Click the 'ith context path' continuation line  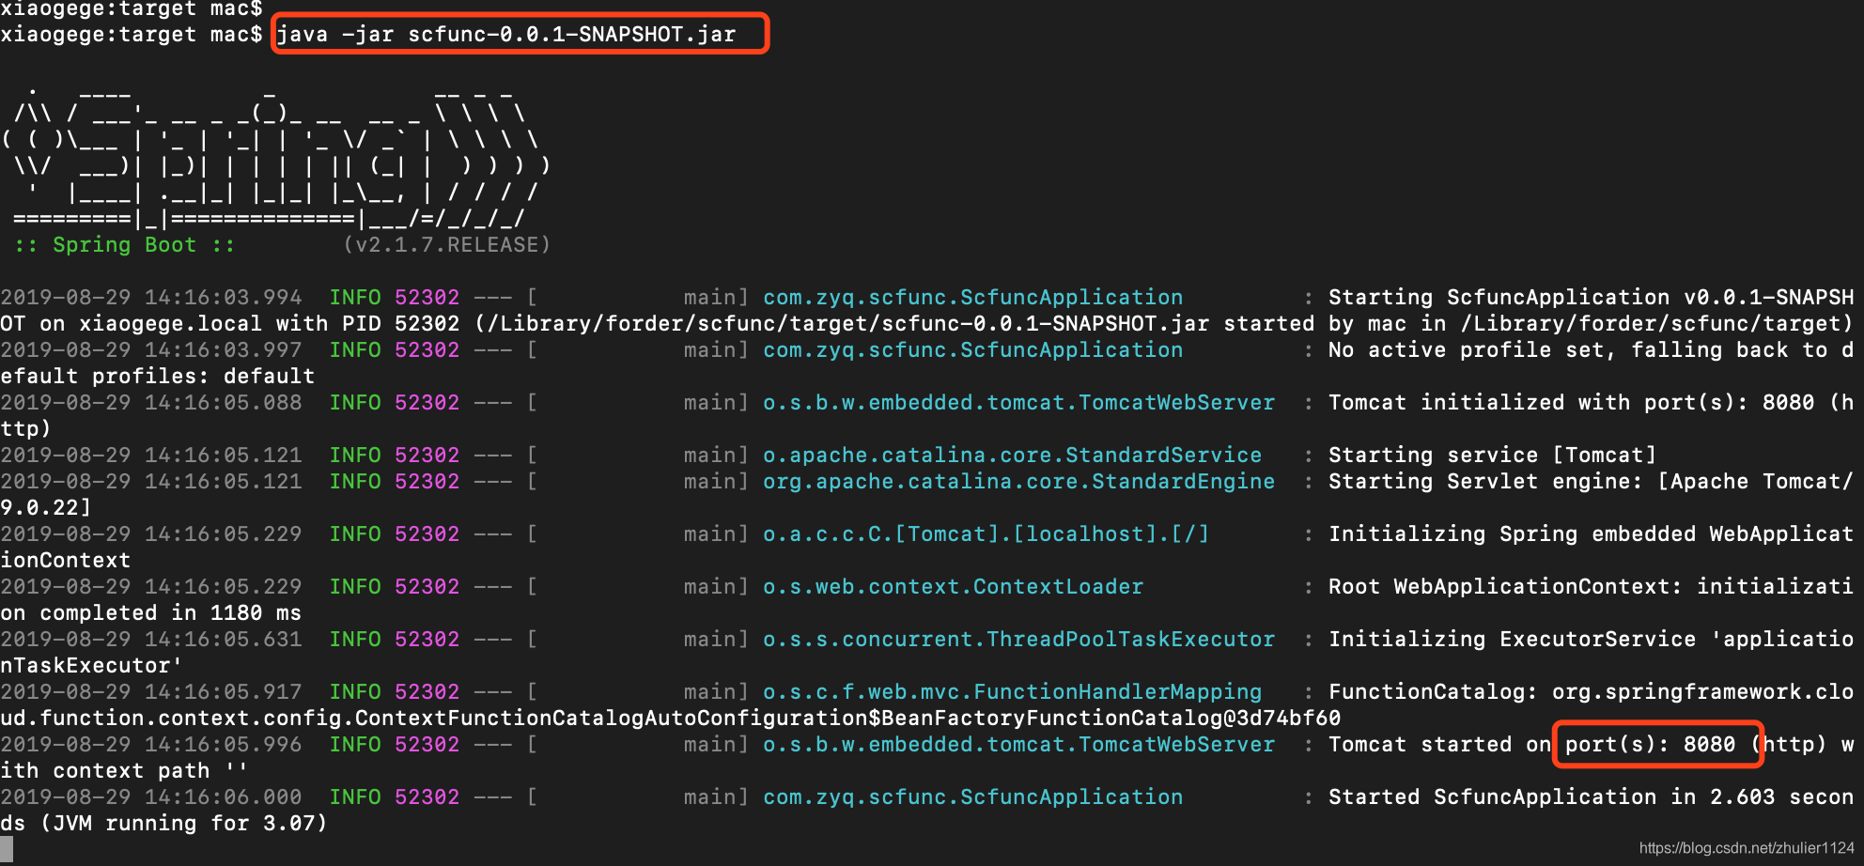124,771
